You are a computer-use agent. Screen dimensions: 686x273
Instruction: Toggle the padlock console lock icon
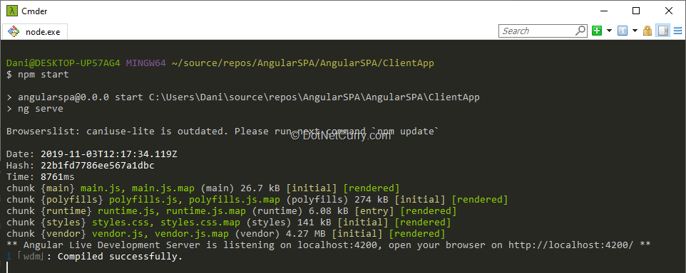[647, 31]
